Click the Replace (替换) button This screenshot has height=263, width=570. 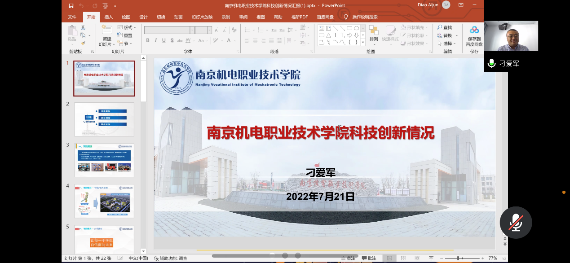click(x=447, y=35)
